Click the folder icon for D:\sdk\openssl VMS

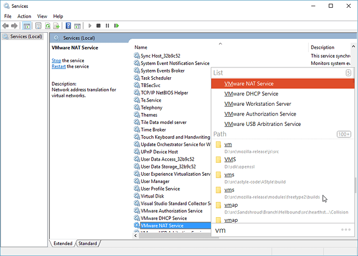point(218,160)
